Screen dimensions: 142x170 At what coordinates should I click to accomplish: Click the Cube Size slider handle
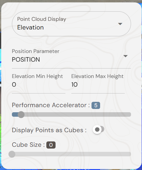12,154
